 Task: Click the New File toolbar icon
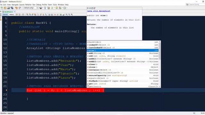[x=2, y=8]
